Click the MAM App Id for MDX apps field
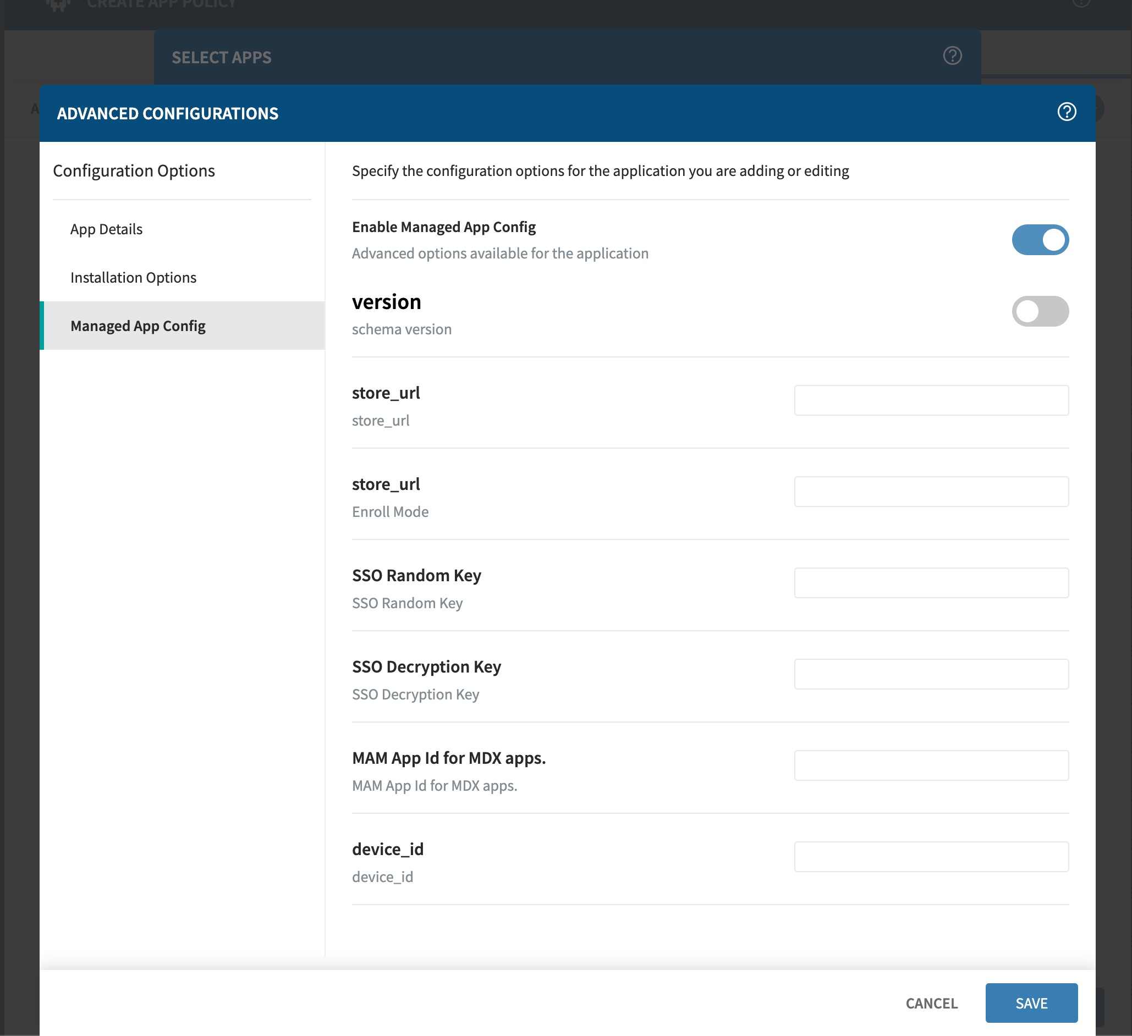Image resolution: width=1132 pixels, height=1036 pixels. coord(931,765)
